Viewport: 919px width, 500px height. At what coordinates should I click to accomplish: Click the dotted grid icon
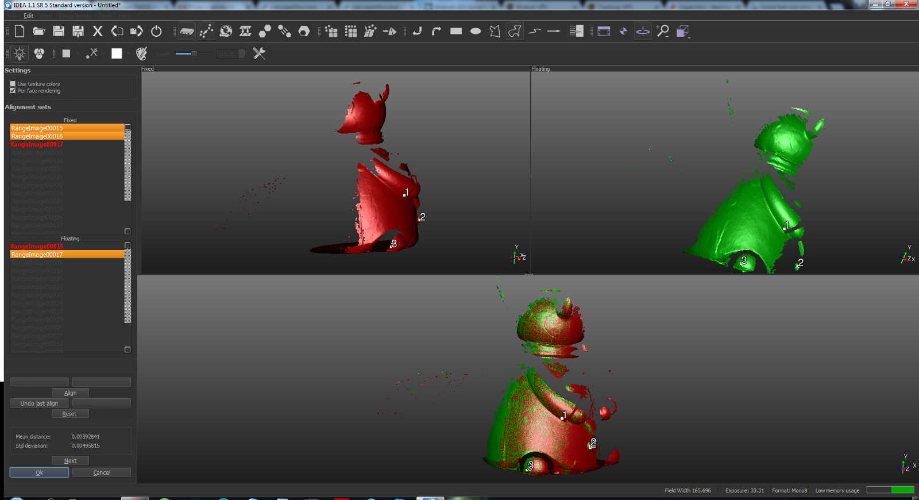click(351, 31)
